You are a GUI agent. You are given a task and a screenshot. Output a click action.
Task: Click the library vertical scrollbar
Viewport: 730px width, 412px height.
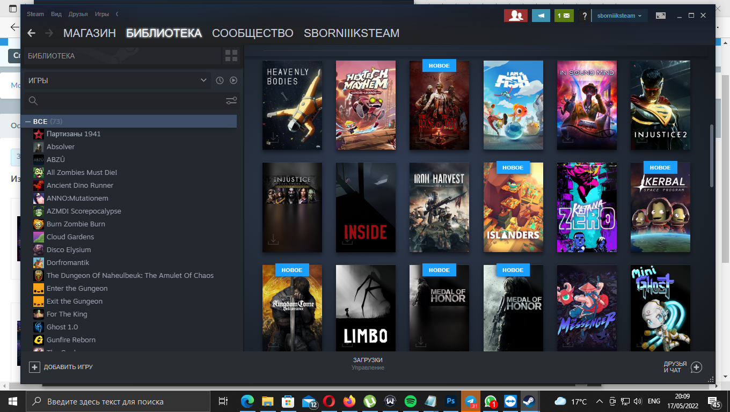[x=712, y=156]
